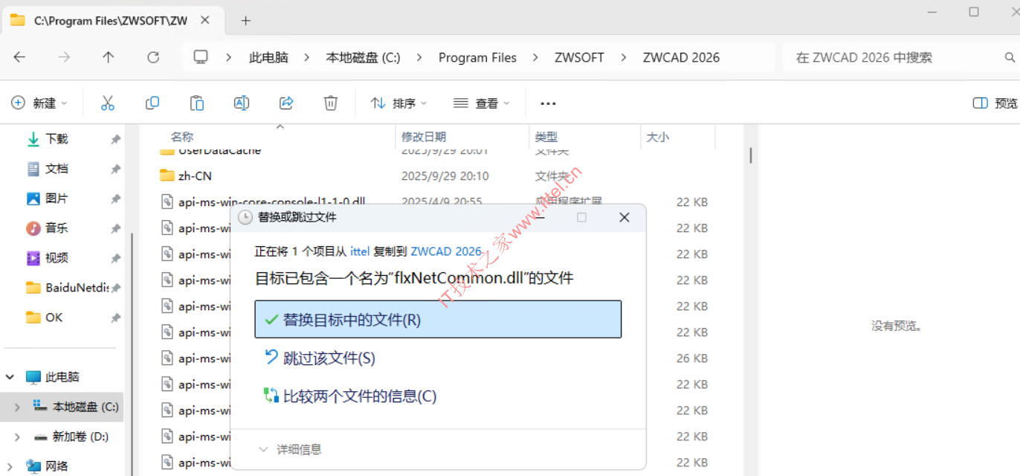This screenshot has height=476, width=1020.
Task: Open 图片 in the sidebar
Action: click(x=57, y=199)
